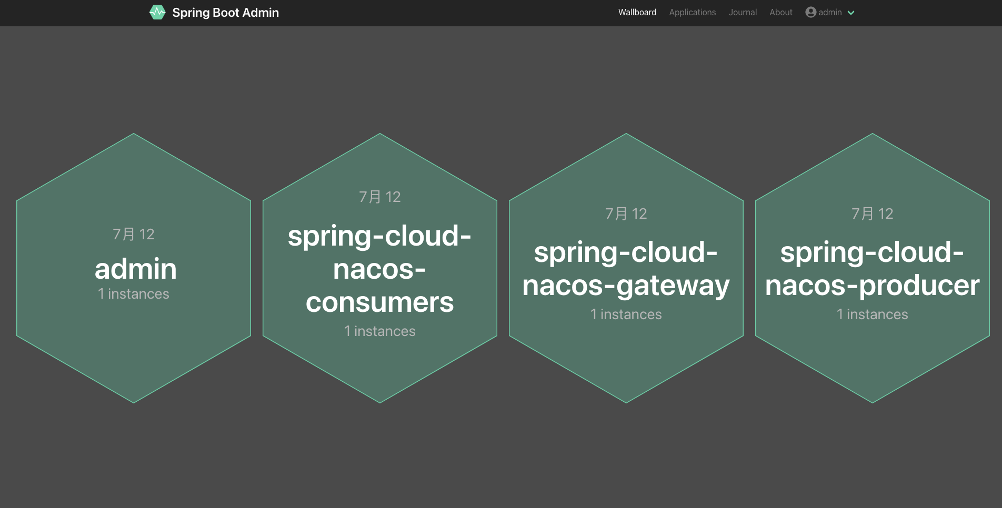1002x508 pixels.
Task: Open the spring-cloud-nacos-producer application hexagon
Action: (x=872, y=269)
